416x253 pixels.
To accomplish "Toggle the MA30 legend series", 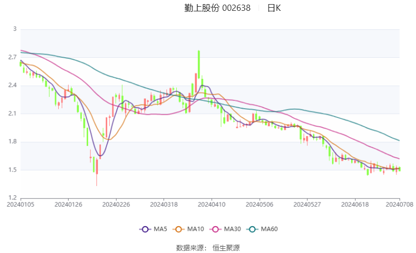I will click(225, 229).
